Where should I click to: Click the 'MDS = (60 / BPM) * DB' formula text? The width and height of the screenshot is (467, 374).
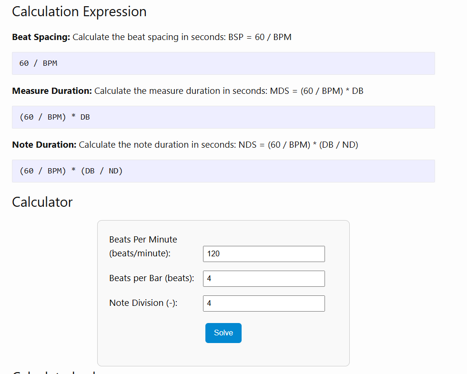(316, 91)
